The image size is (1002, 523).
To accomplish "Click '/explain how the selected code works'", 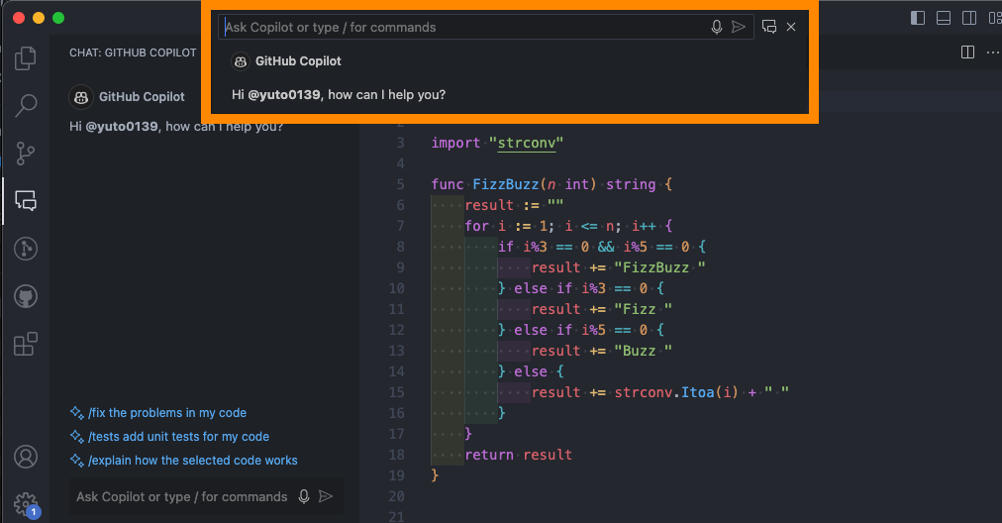I will pyautogui.click(x=193, y=461).
